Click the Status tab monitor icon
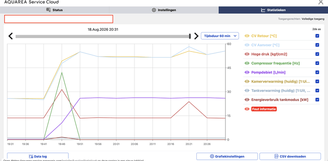 (48, 10)
